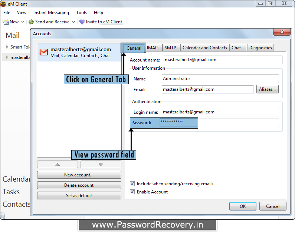Move account down with down-arrow button
Viewport: 295px width, 232px height.
tap(101, 165)
